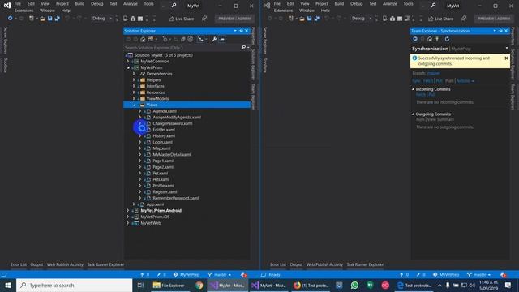This screenshot has height=292, width=519.
Task: Click Live Share in right window toolbar
Action: point(440,19)
